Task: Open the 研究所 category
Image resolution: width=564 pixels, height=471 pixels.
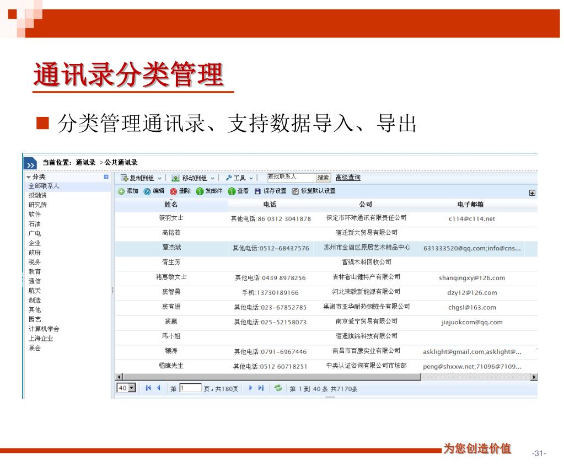Action: point(37,205)
